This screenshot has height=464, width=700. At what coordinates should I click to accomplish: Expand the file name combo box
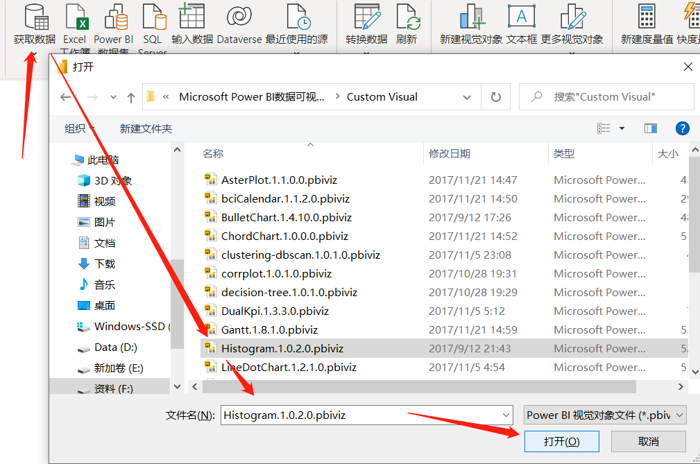506,415
